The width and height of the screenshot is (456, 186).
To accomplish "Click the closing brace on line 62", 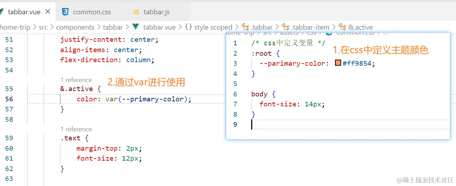I will [x=62, y=169].
